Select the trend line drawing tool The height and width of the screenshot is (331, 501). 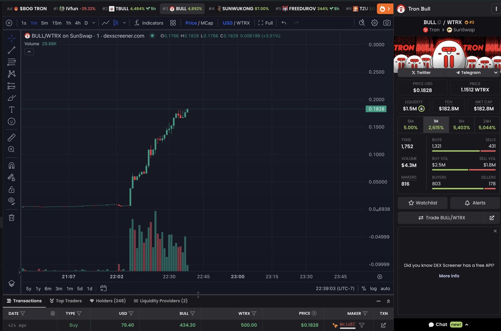pyautogui.click(x=11, y=50)
